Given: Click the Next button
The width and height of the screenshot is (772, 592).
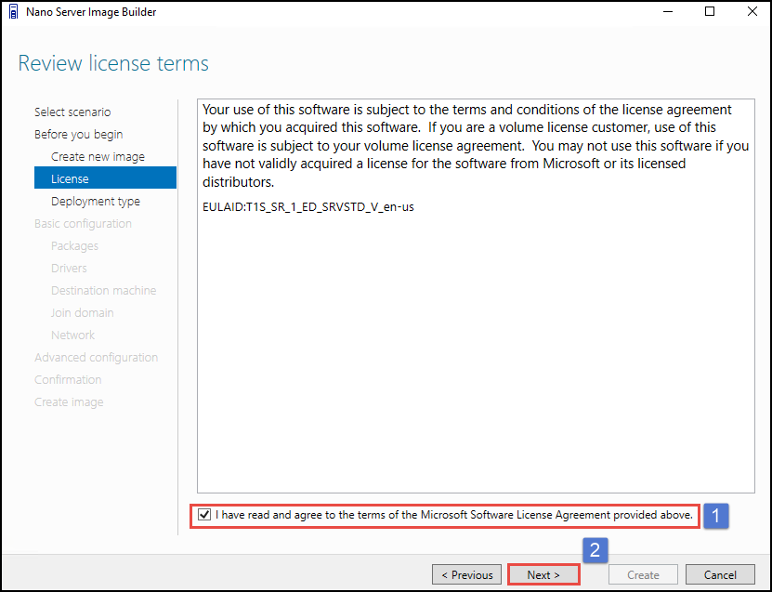Looking at the screenshot, I should 543,574.
